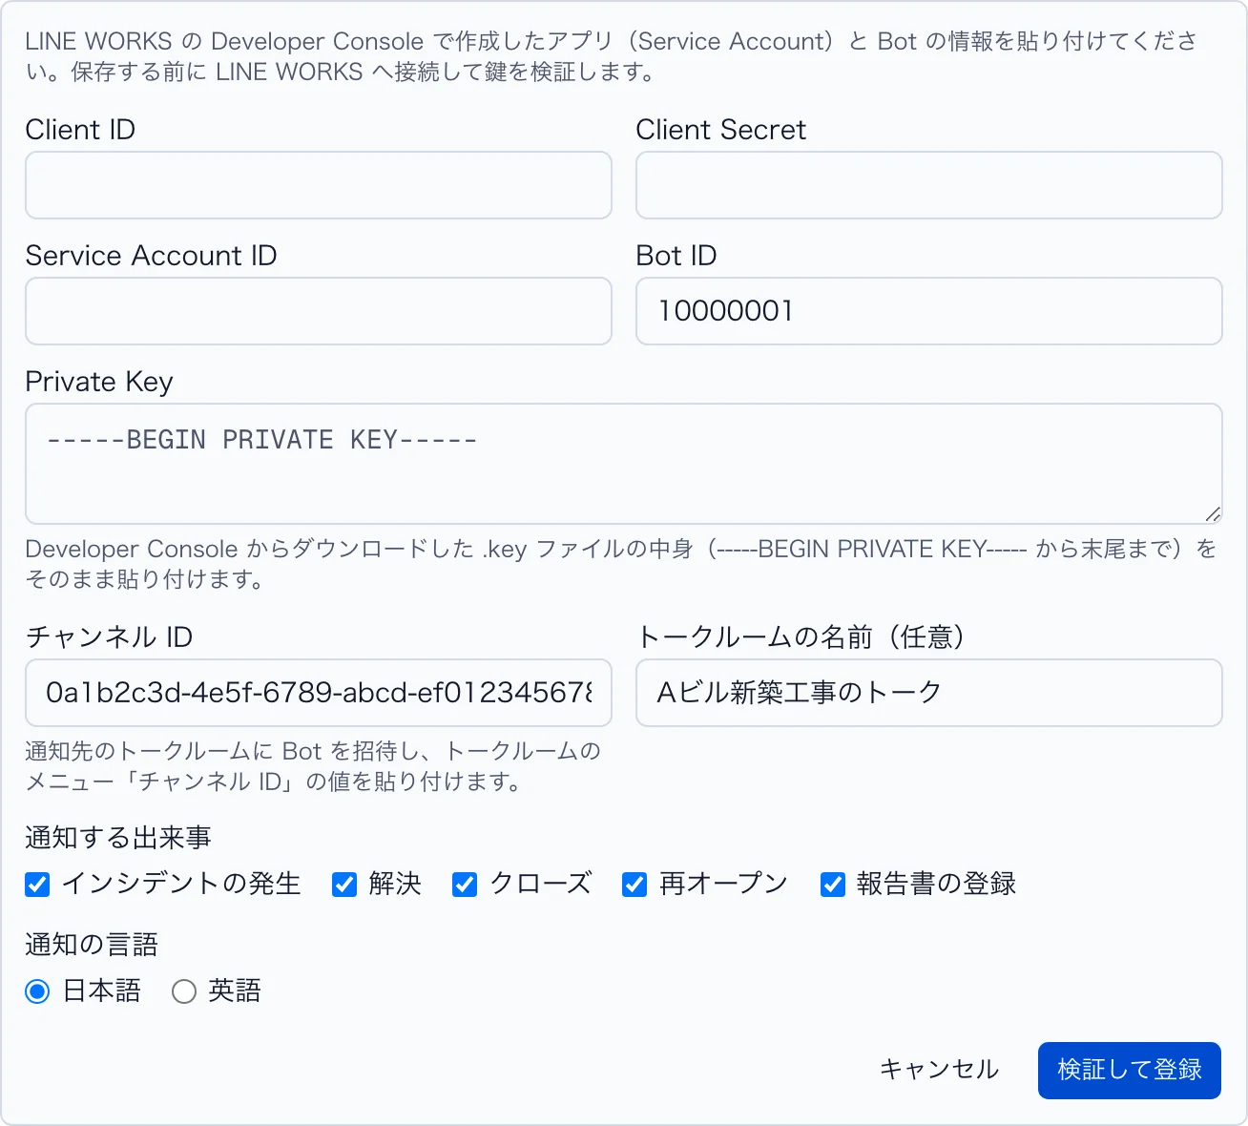The height and width of the screenshot is (1126, 1248).
Task: Click the Service Account ID label
Action: 152,256
